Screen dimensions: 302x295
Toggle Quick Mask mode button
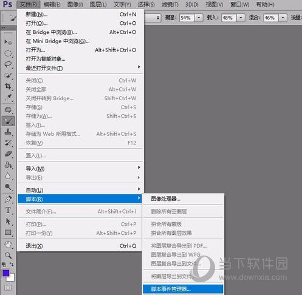(x=8, y=288)
